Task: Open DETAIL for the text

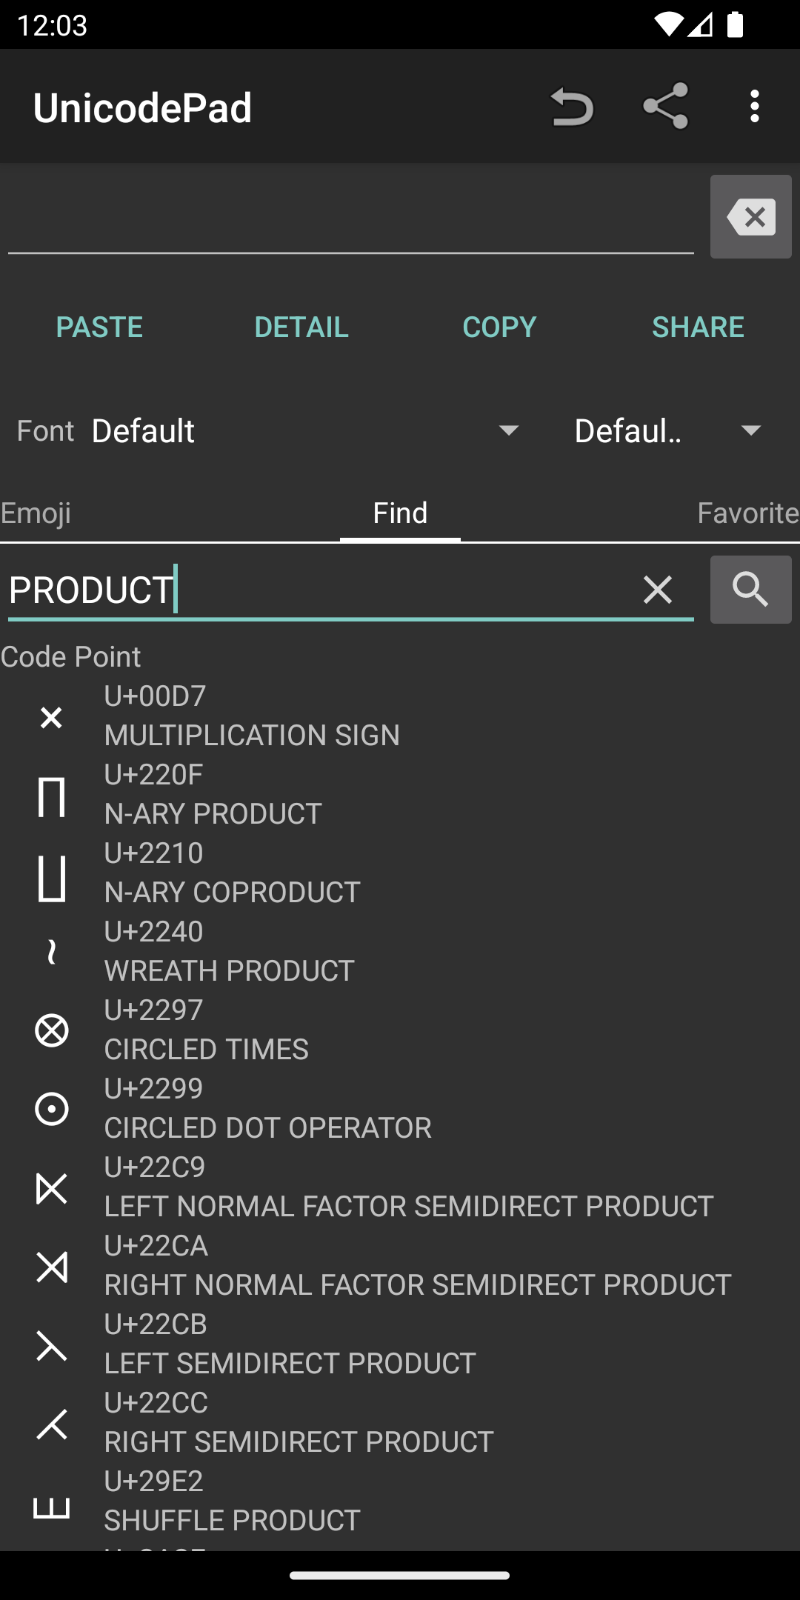Action: pos(301,327)
